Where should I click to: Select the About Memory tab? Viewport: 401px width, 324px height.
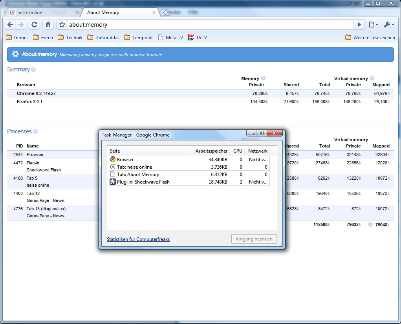pos(119,13)
